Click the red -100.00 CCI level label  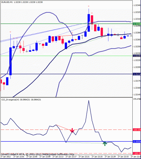coord(137,153)
